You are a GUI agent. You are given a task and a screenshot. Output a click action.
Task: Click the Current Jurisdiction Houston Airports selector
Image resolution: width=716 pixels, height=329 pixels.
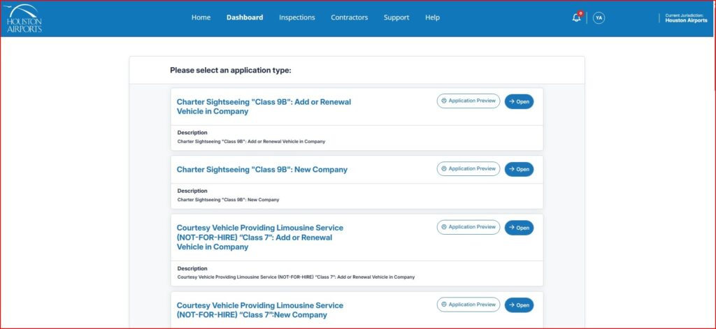point(685,18)
